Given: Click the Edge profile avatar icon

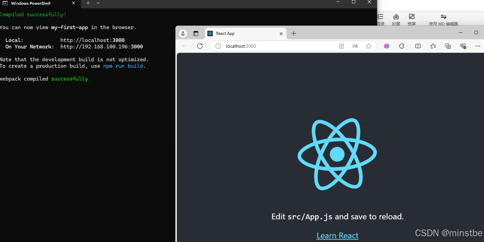Looking at the screenshot, I should click(x=183, y=34).
